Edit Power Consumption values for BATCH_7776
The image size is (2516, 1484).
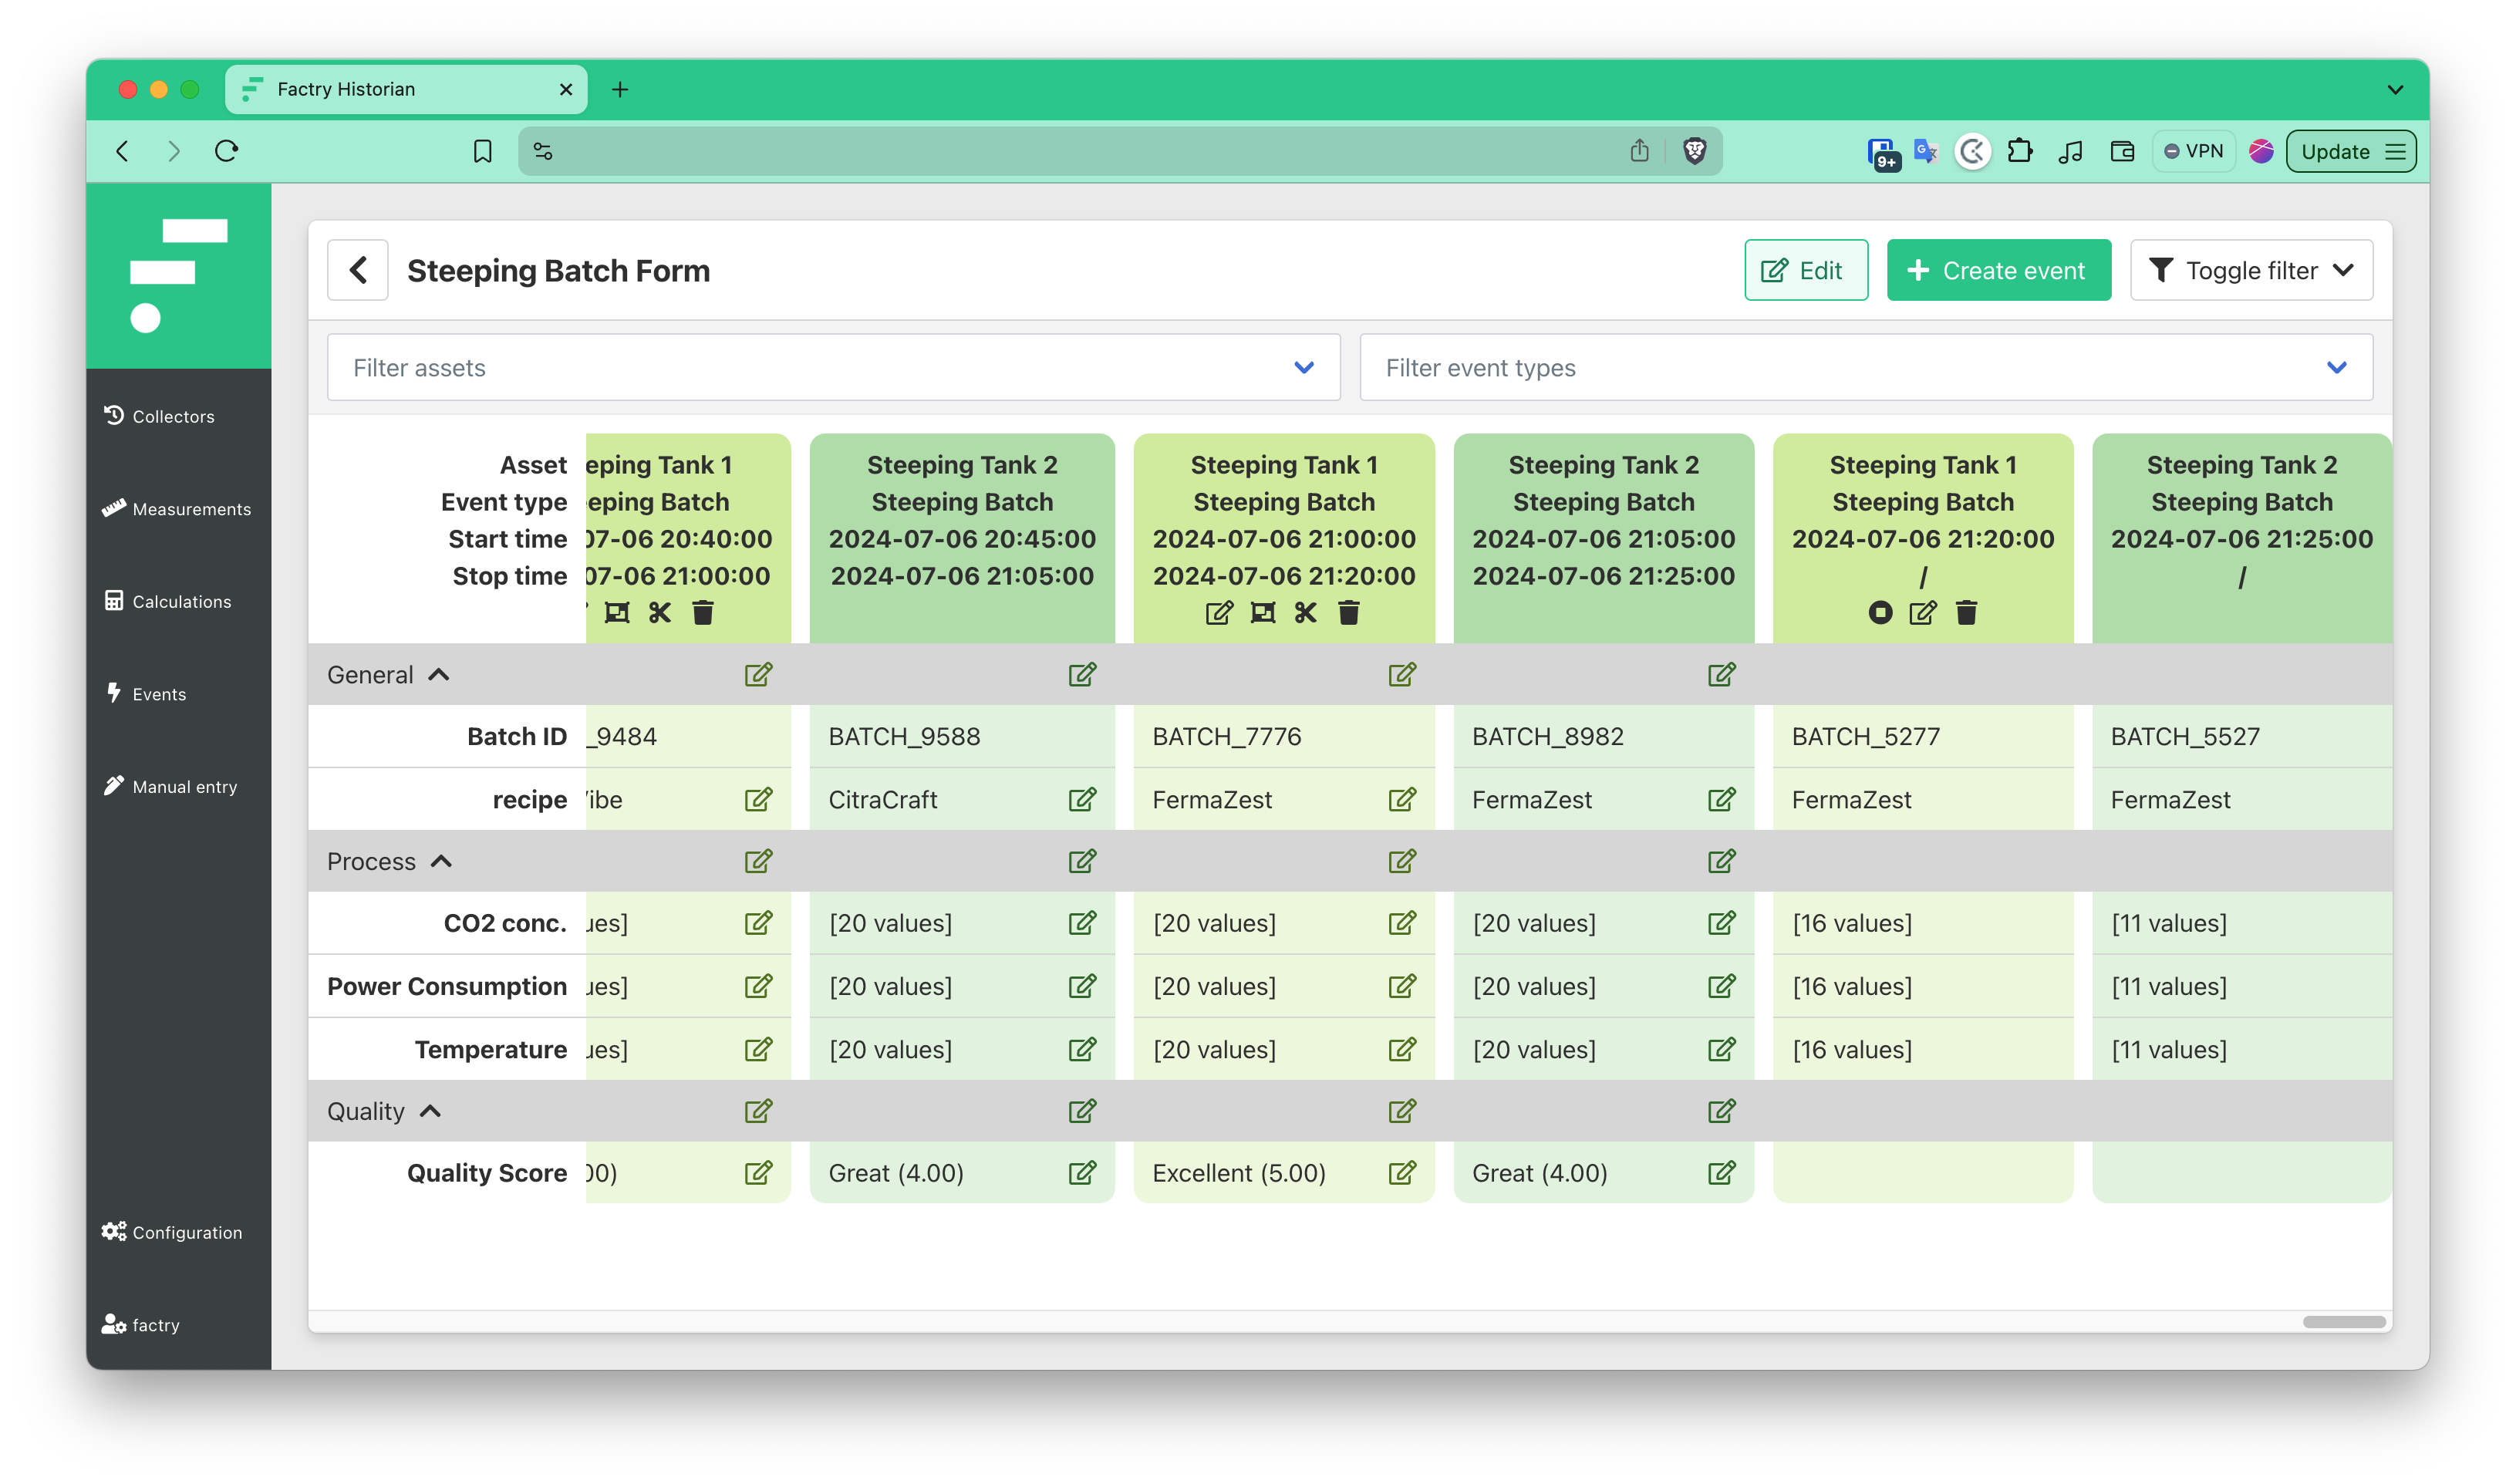click(x=1402, y=986)
